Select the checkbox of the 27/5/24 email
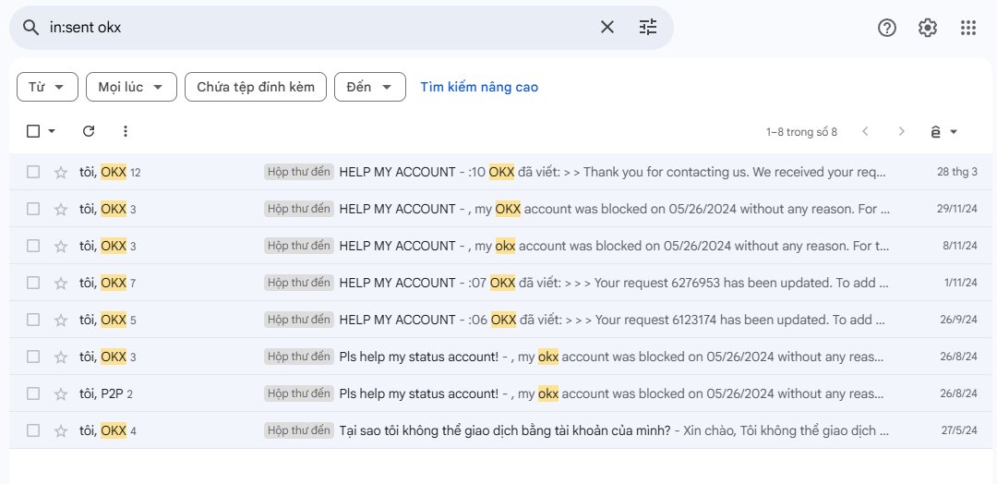 coord(33,430)
